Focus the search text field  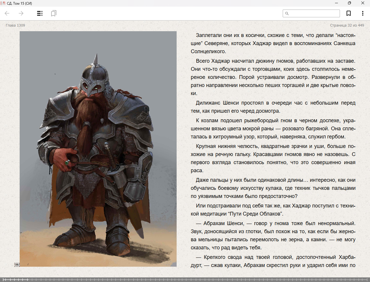[314, 14]
